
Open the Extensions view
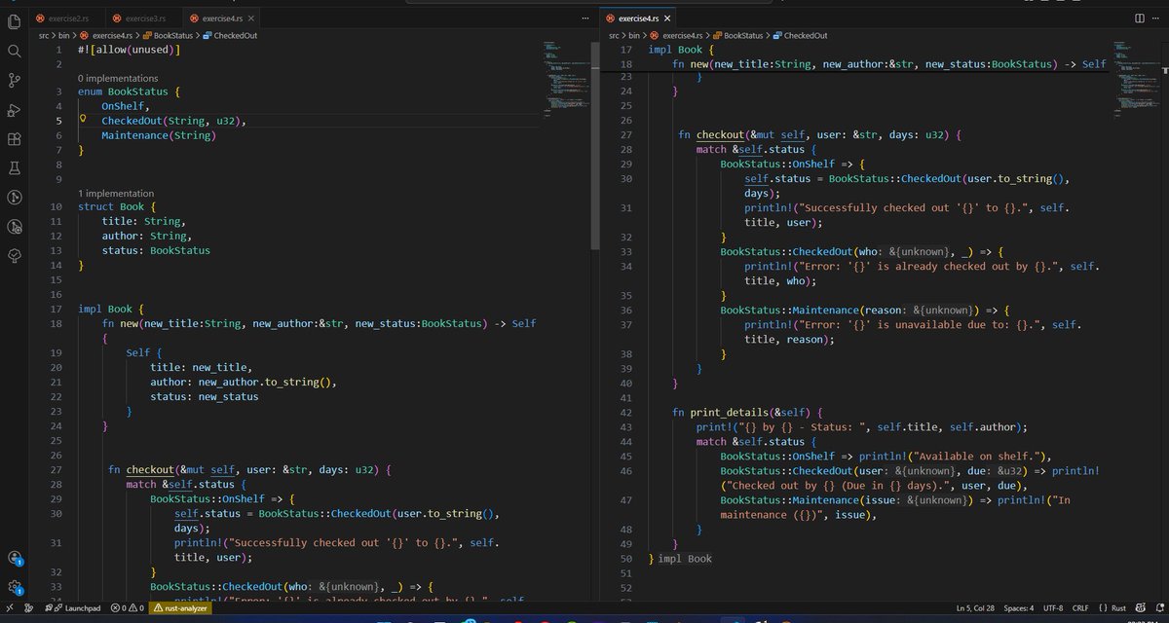pyautogui.click(x=15, y=139)
